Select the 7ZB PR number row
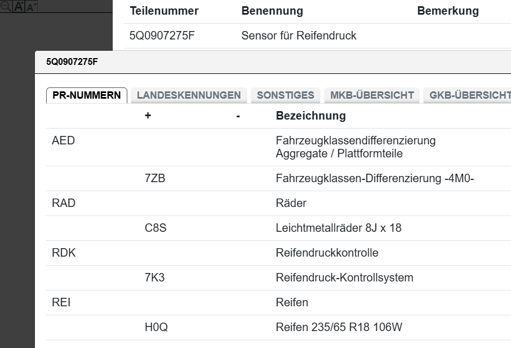The image size is (511, 348). coord(155,178)
